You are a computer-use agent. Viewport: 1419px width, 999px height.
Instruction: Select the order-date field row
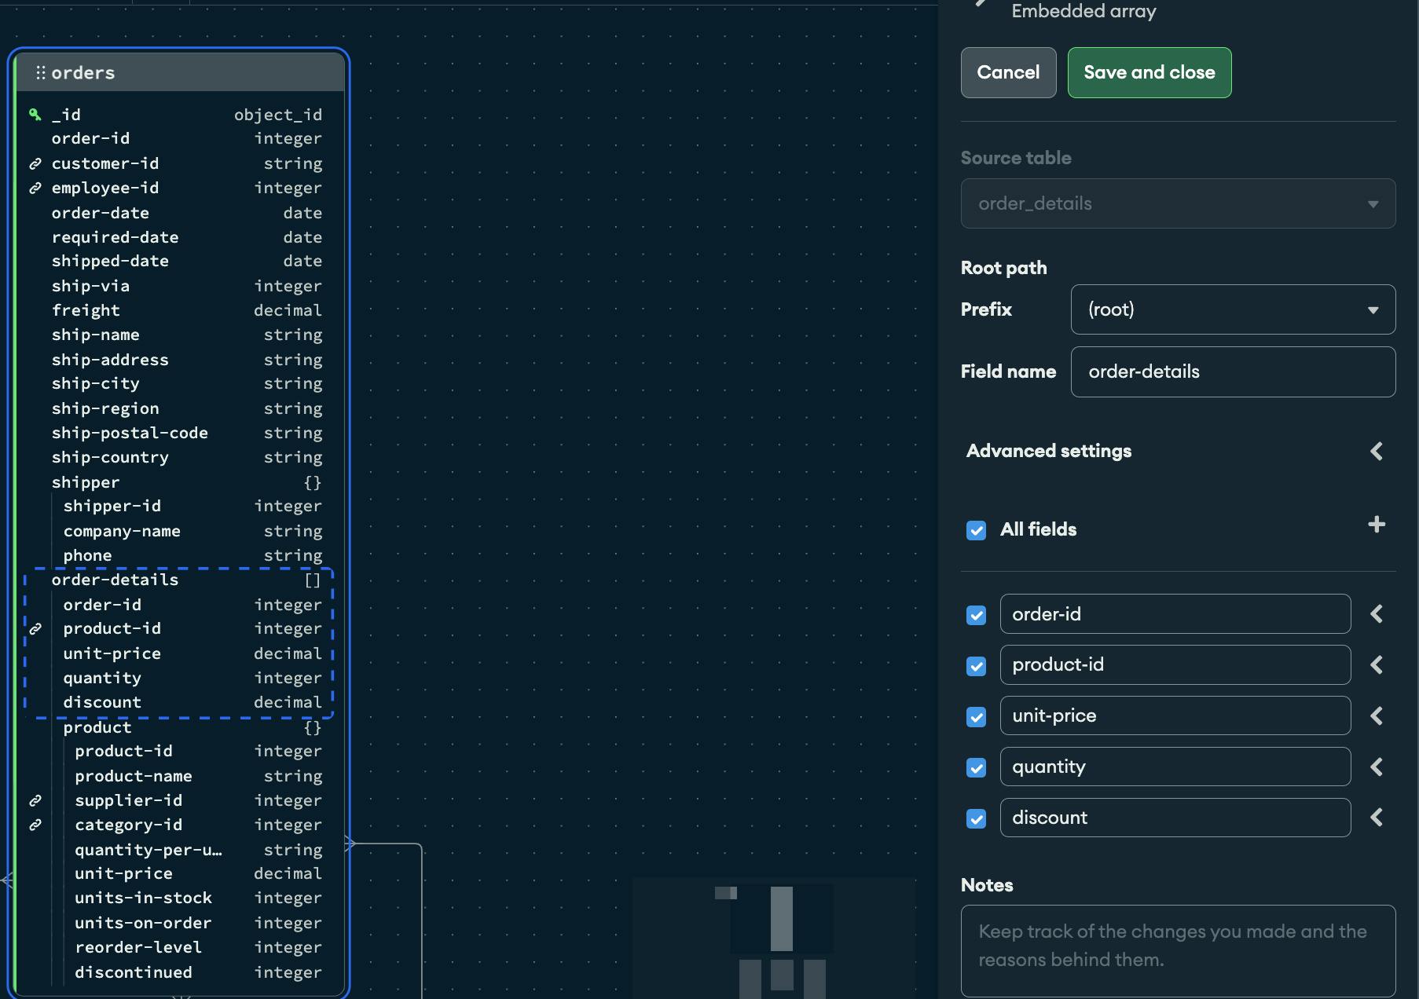pos(180,213)
